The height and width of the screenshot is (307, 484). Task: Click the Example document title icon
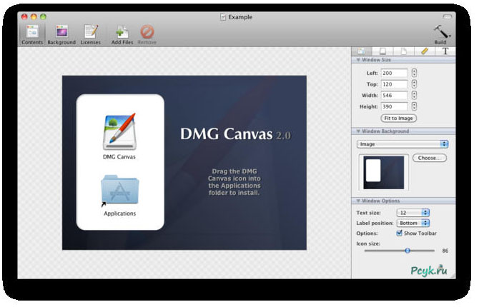pos(222,16)
